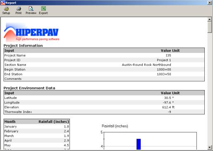Viewport: 213px width, 151px height.
Task: Click the February rainfall value 2.4
Action: [66, 131]
